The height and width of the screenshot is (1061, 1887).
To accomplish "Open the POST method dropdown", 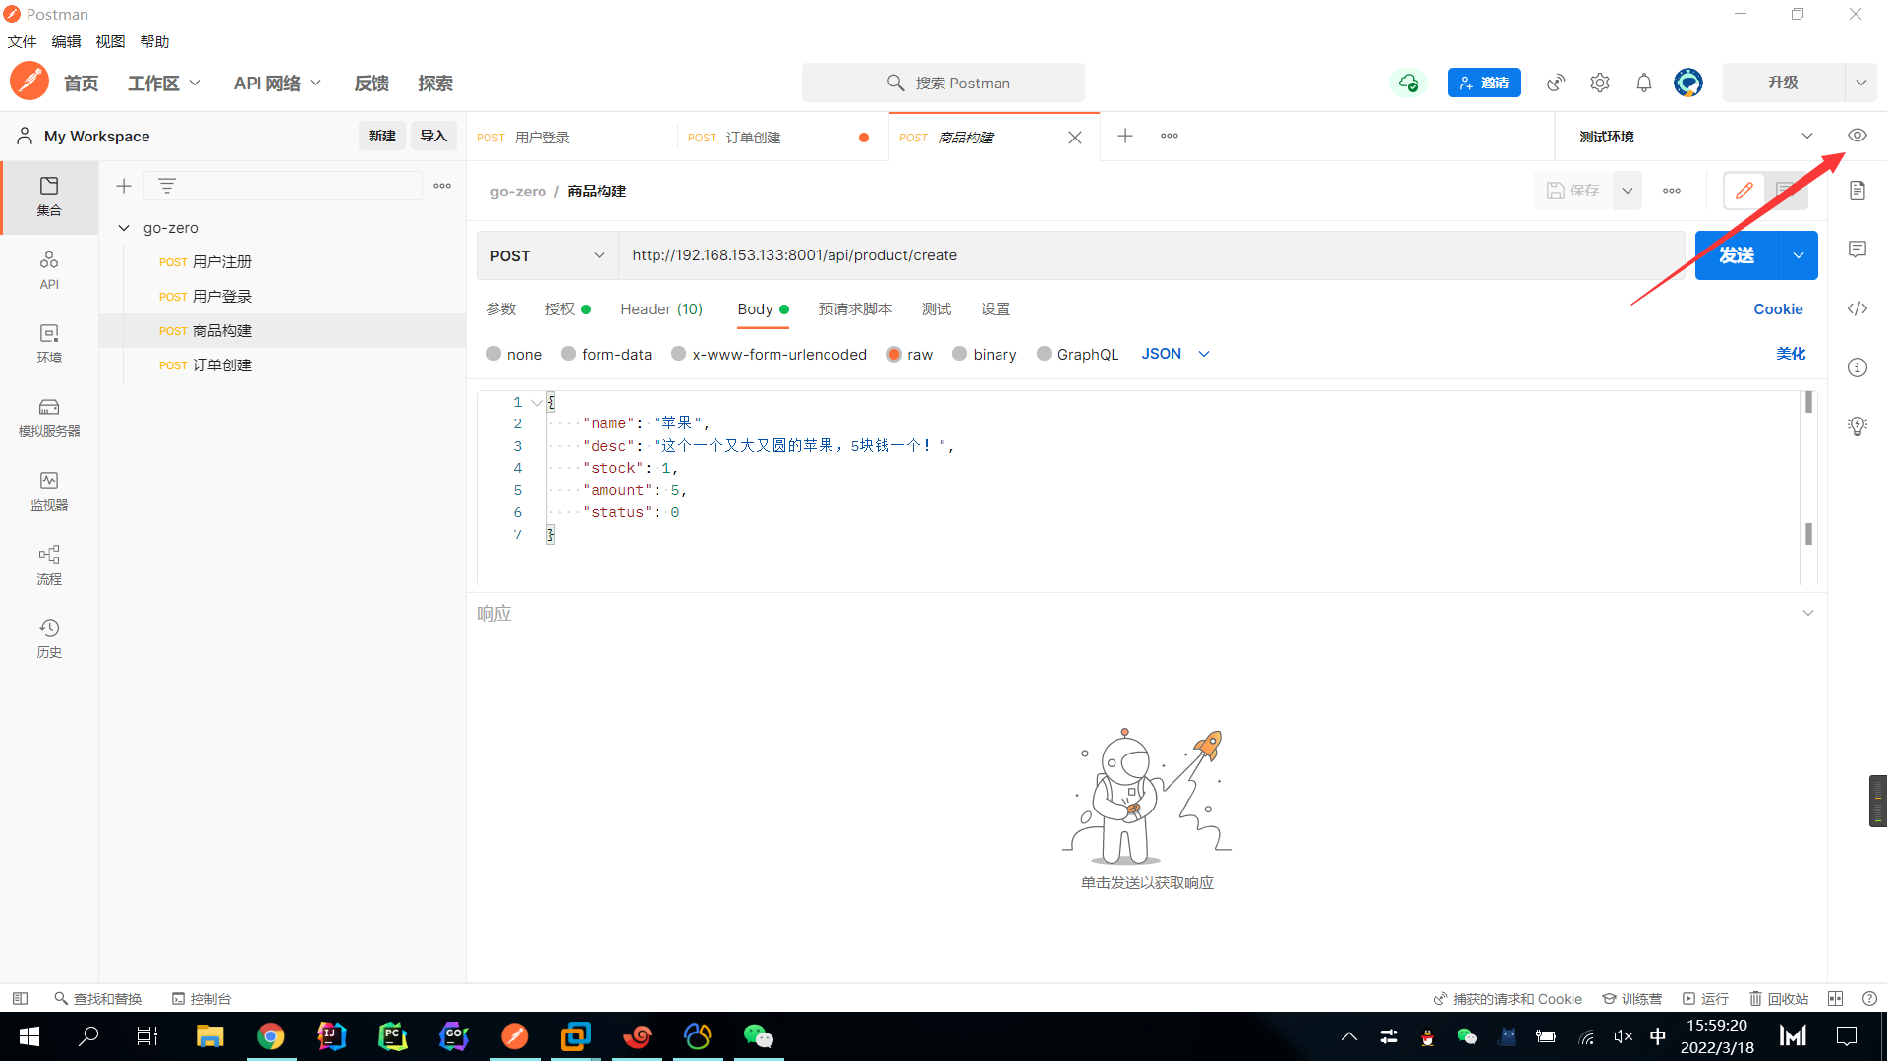I will 546,255.
